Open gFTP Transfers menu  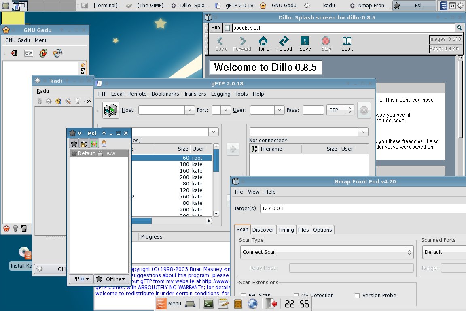click(195, 94)
